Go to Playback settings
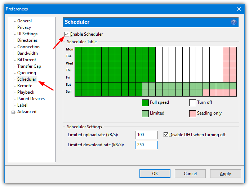The width and height of the screenshot is (249, 187). click(26, 92)
